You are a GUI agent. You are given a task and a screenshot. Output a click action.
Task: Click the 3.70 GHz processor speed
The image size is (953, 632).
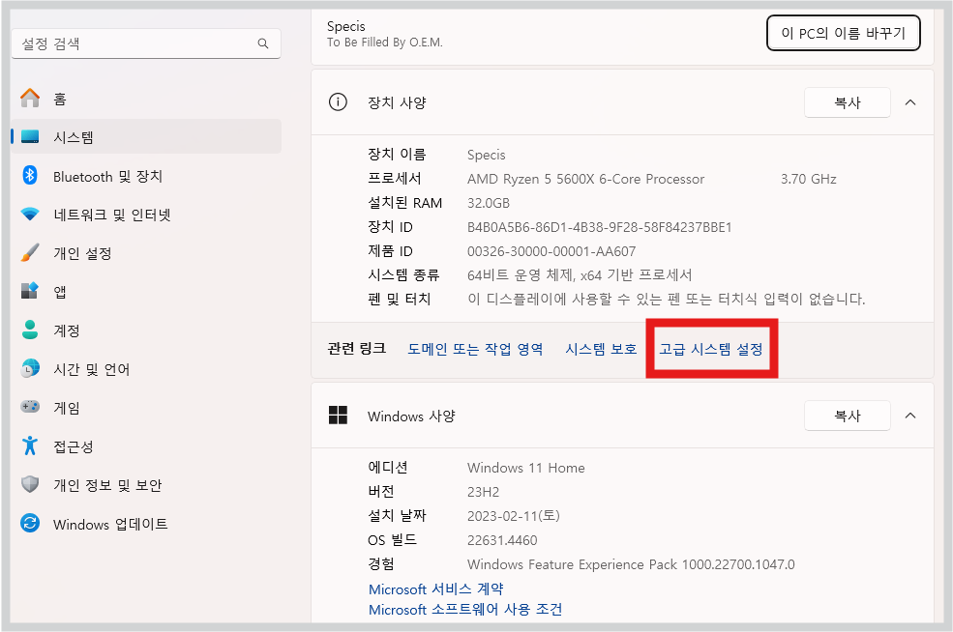point(808,179)
